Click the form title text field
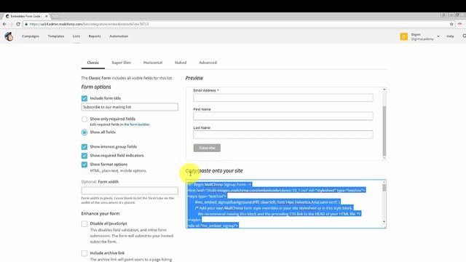The image size is (466, 262). point(130,107)
